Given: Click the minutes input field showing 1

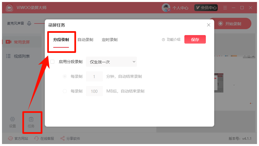Looking at the screenshot, I should tap(94, 76).
